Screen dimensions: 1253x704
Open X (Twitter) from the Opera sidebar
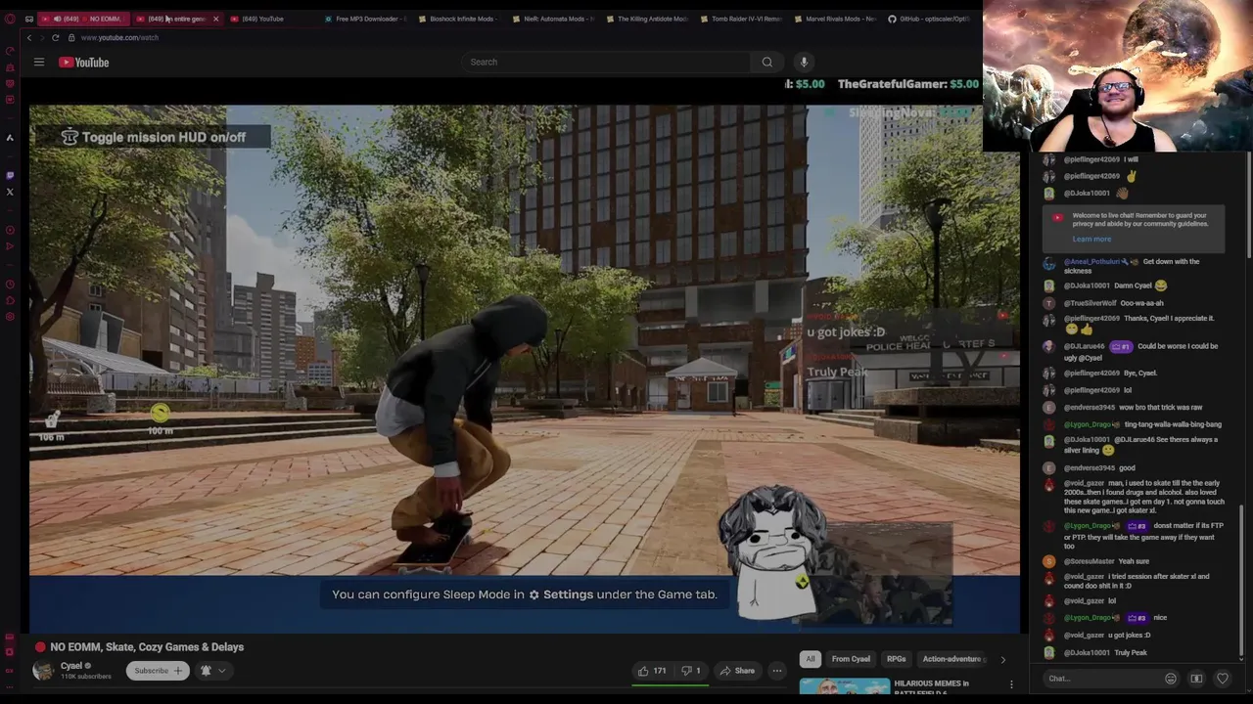[x=10, y=192]
